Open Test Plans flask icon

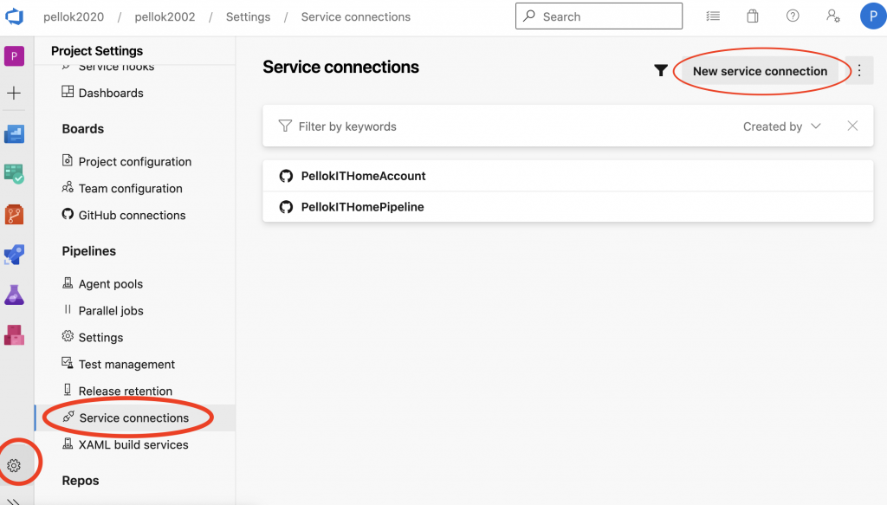(x=14, y=295)
